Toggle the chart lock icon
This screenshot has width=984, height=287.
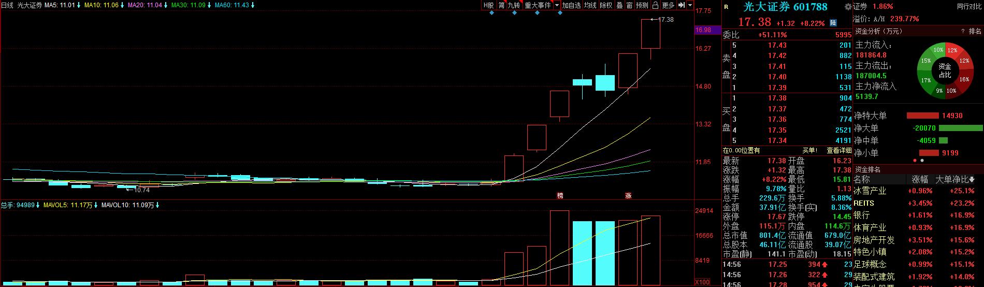[x=655, y=5]
